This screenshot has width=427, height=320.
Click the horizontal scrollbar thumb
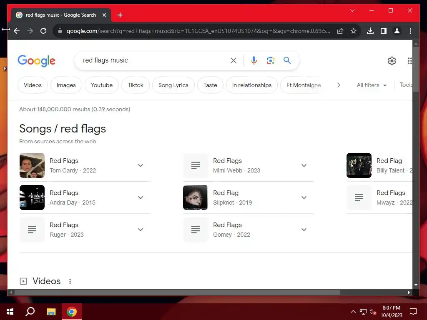click(177, 292)
